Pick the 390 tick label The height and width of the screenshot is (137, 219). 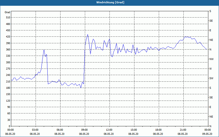(x=8, y=43)
